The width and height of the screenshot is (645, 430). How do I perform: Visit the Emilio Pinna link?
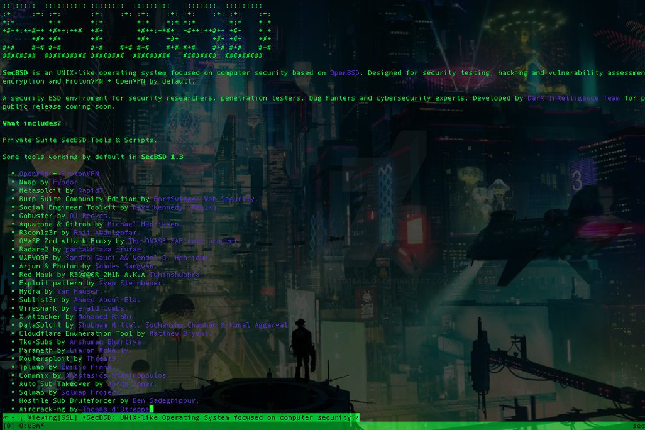pos(86,367)
